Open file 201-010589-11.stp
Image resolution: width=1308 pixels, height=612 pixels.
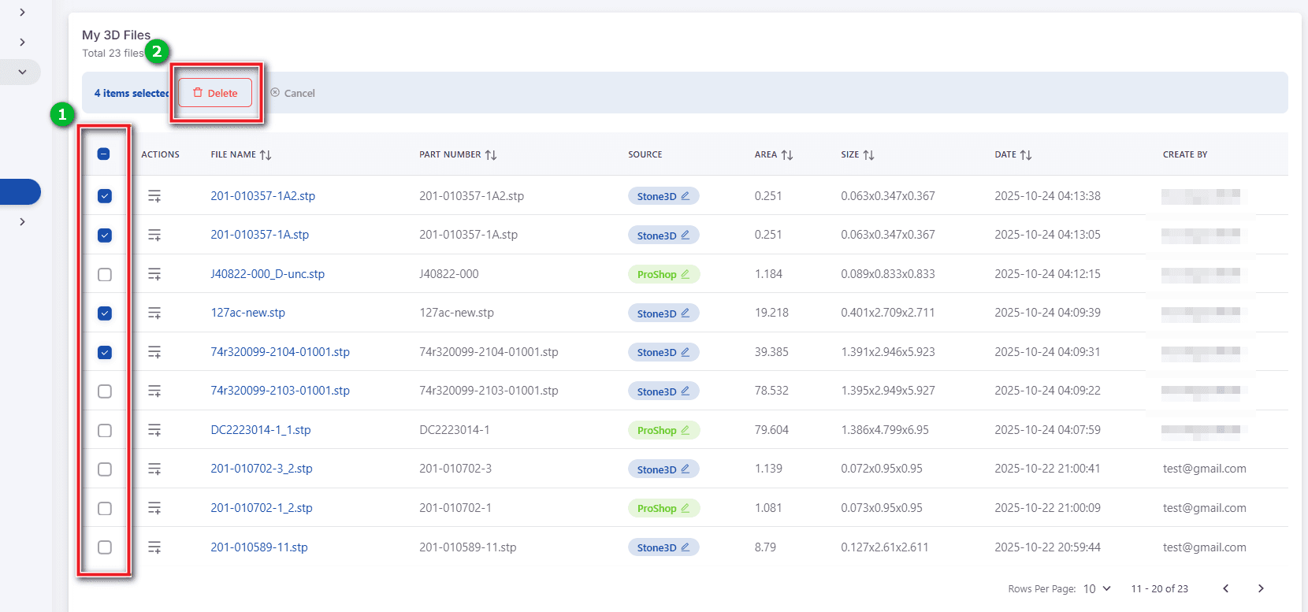pos(258,547)
